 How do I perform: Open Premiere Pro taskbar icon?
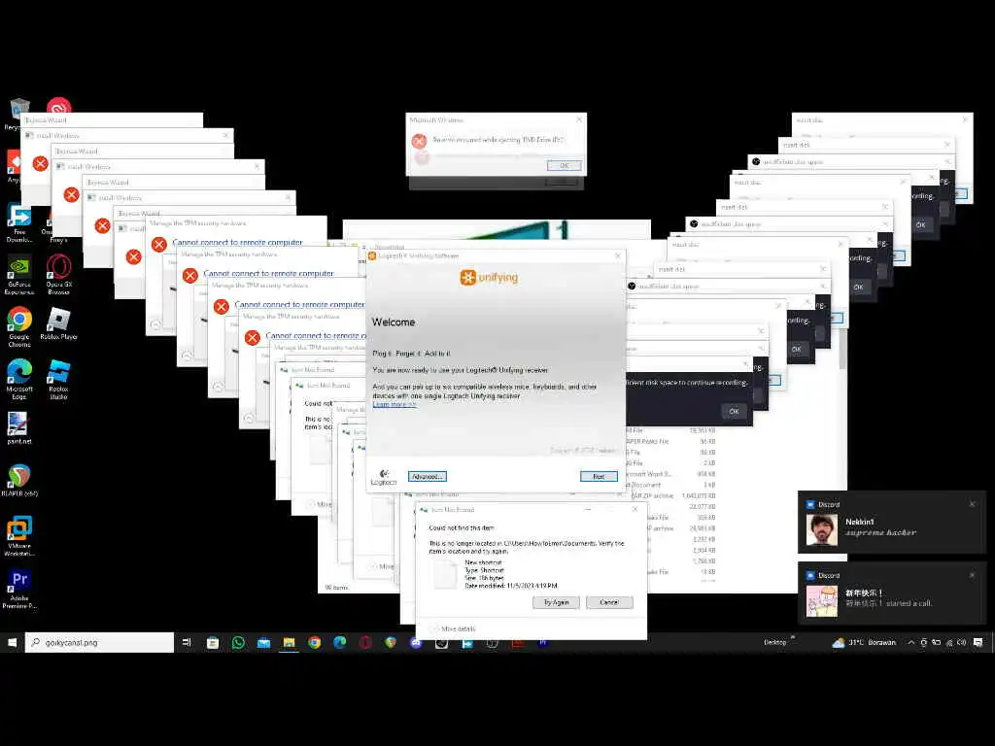point(543,644)
